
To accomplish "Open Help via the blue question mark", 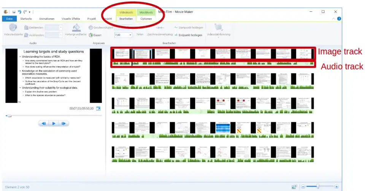I will [x=339, y=19].
